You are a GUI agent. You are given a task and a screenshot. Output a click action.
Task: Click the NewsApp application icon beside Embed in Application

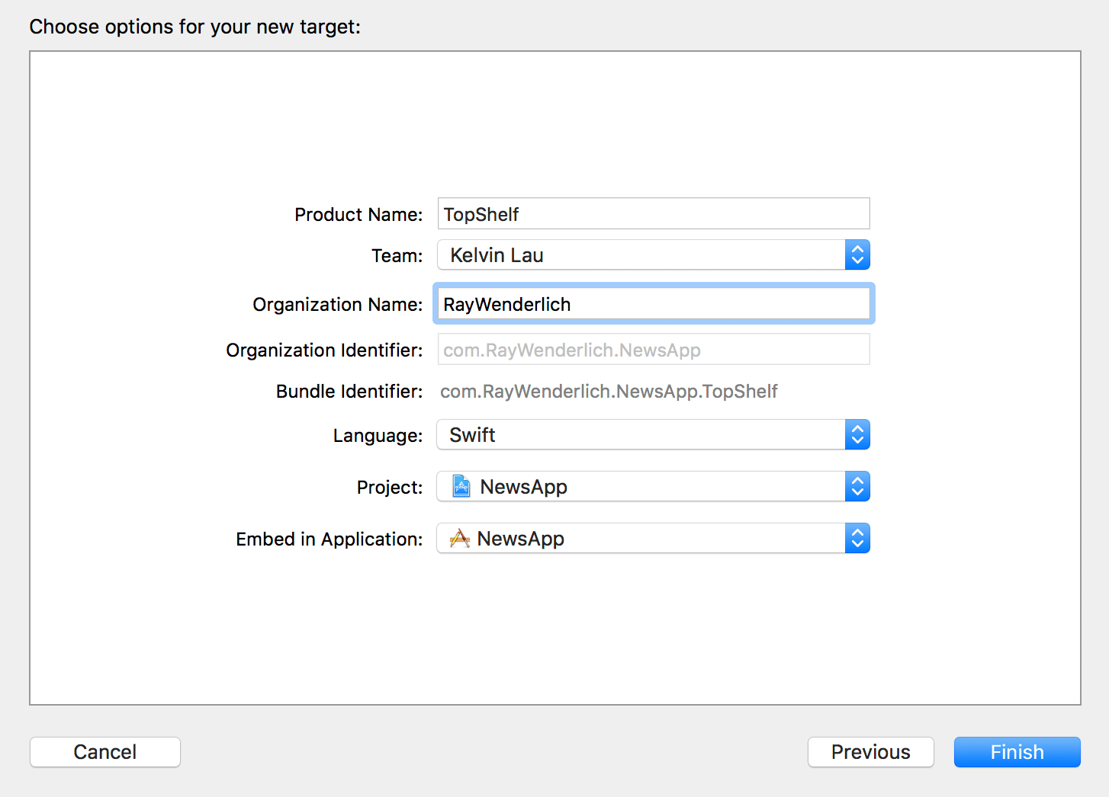pyautogui.click(x=459, y=538)
